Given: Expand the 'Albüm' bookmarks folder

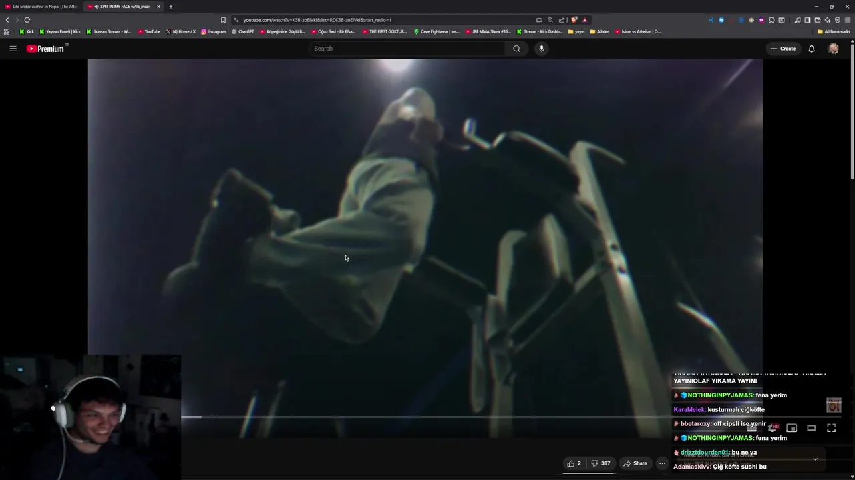Looking at the screenshot, I should (600, 31).
